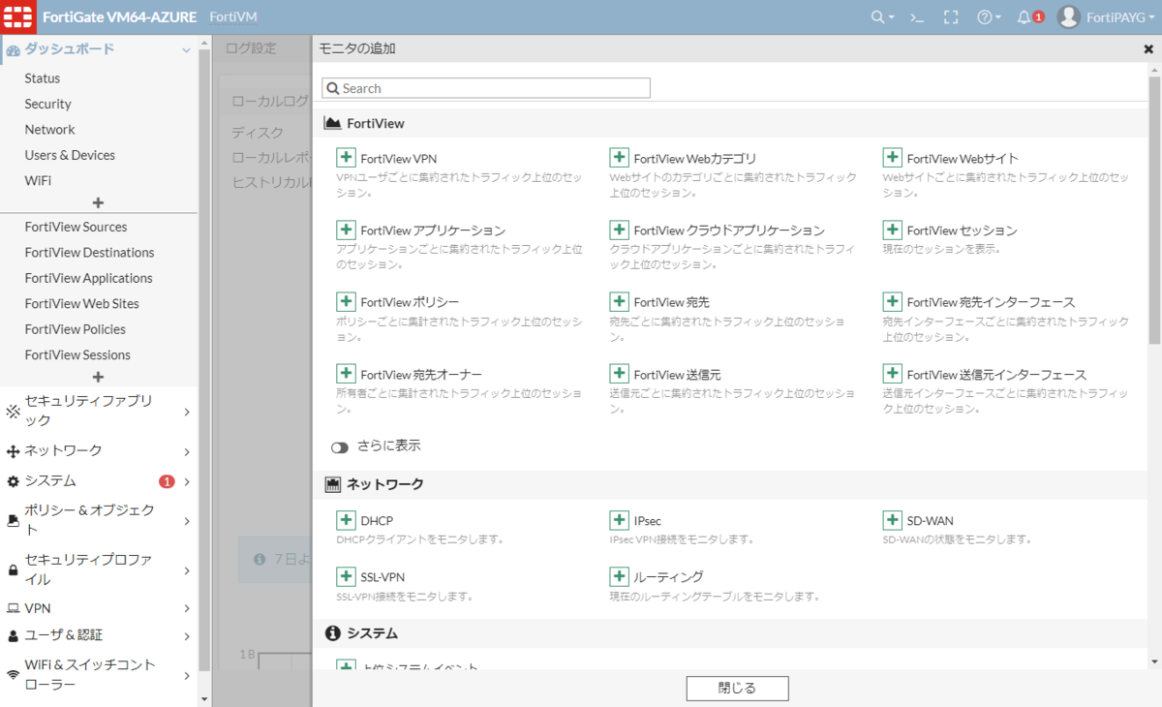Click the Fortinet logo icon
Screen dimensions: 1162x707
pos(18,16)
